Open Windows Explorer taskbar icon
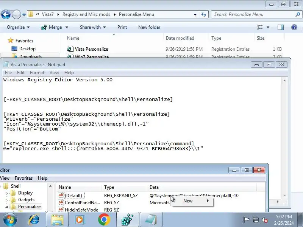The image size is (303, 227). [x=57, y=220]
